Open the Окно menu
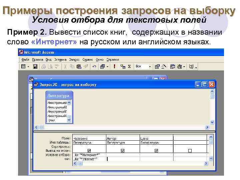Image resolution: width=240 pixels, height=180 pixels. click(x=100, y=60)
